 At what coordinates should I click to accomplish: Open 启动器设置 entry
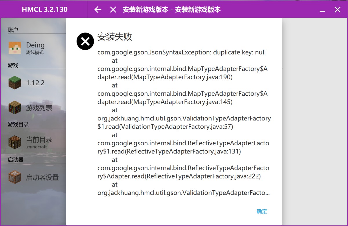point(42,178)
